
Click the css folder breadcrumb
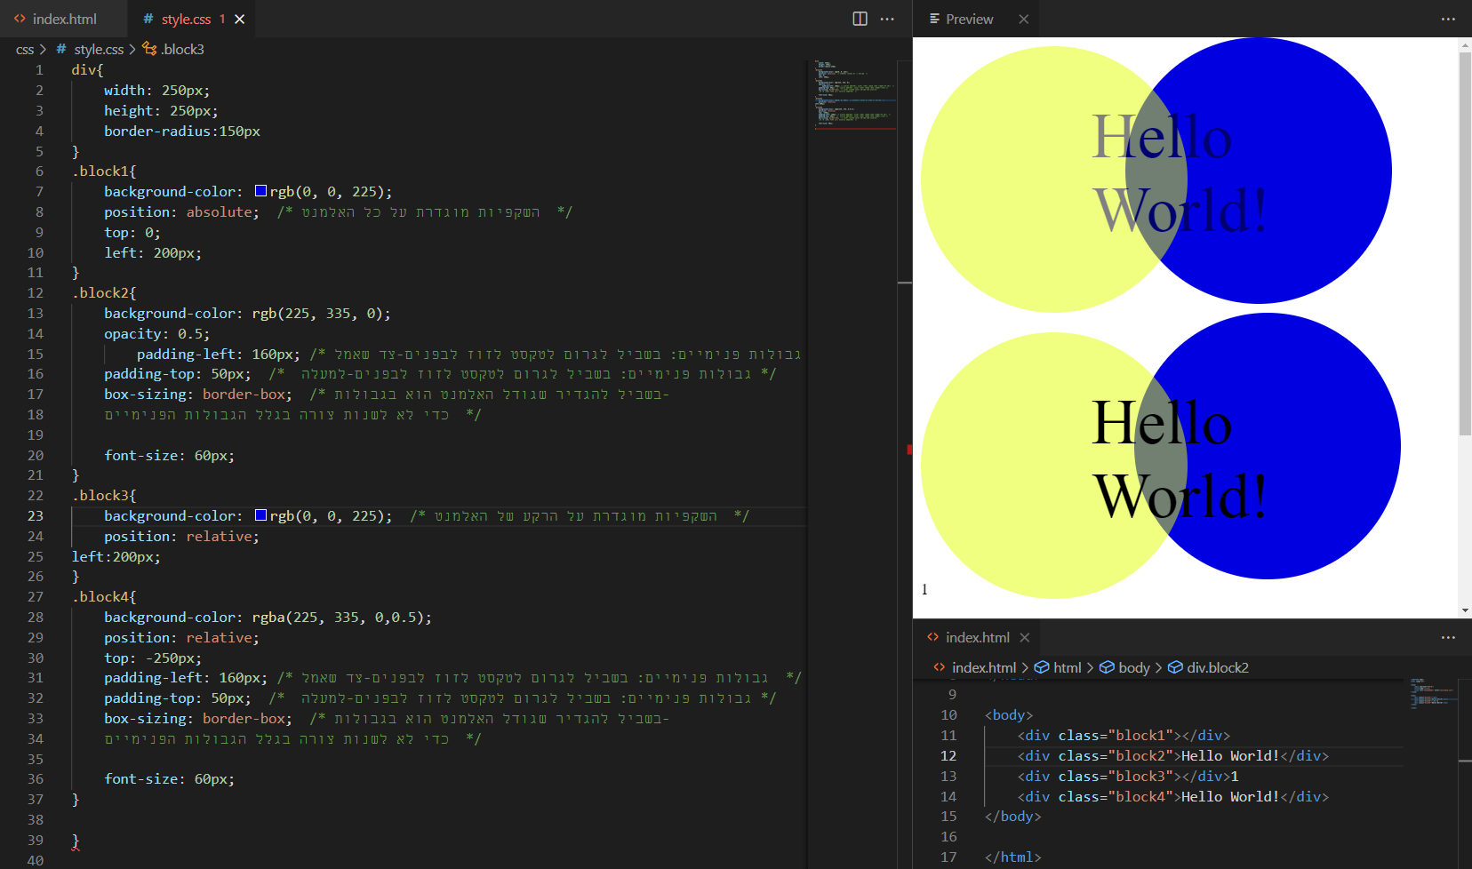[25, 50]
